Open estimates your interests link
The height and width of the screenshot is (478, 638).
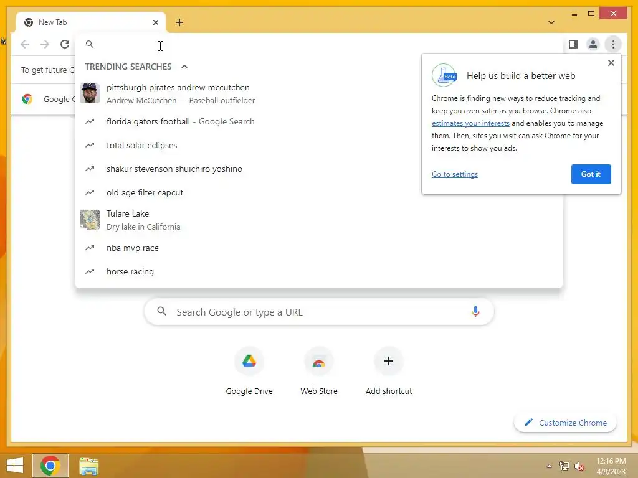470,123
